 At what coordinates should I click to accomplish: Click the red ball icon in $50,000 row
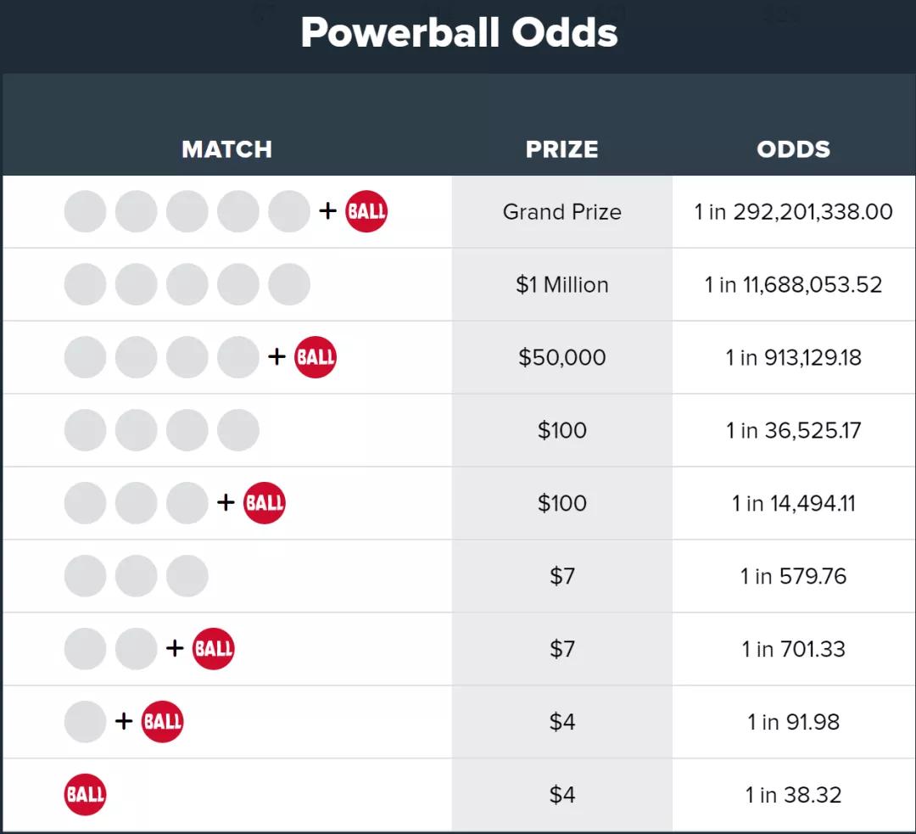316,357
